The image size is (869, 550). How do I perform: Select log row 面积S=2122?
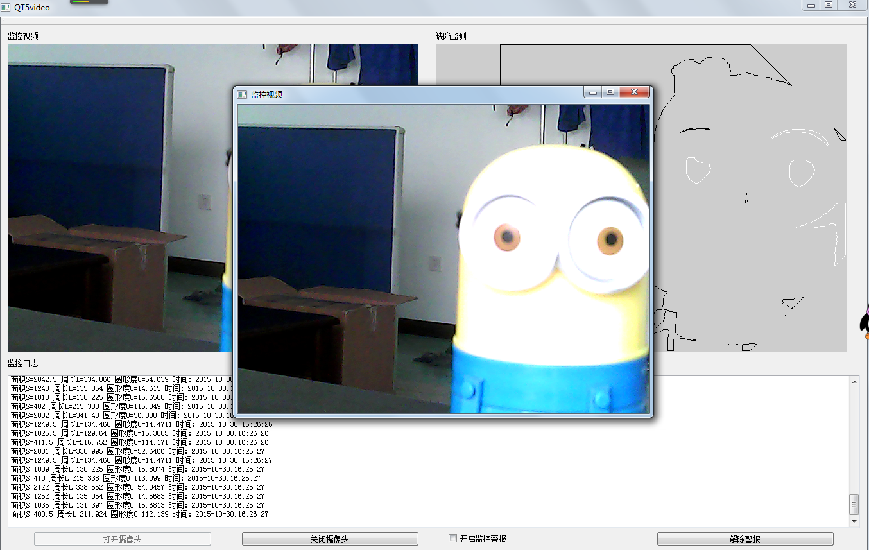click(x=137, y=487)
